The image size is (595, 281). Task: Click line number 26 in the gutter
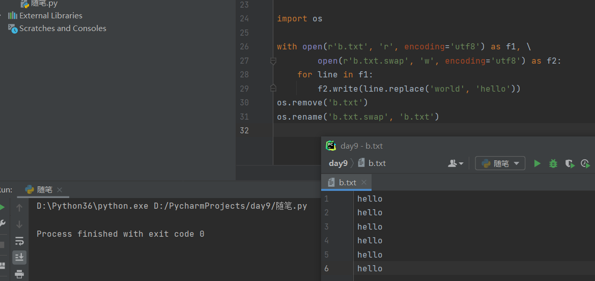[x=244, y=47]
